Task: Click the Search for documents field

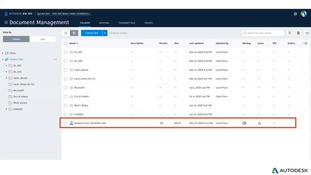Action: 263,33
